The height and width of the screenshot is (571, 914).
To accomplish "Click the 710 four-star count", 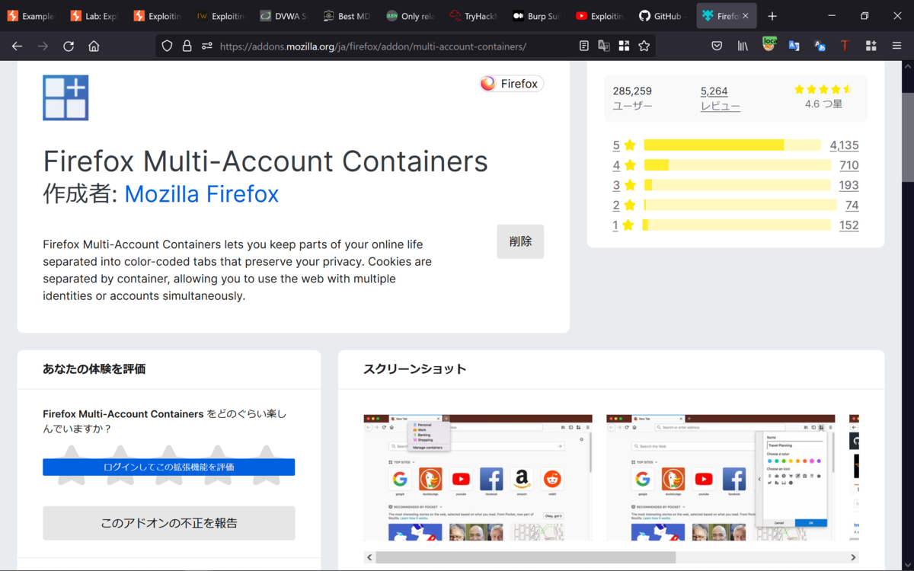I will tap(848, 165).
